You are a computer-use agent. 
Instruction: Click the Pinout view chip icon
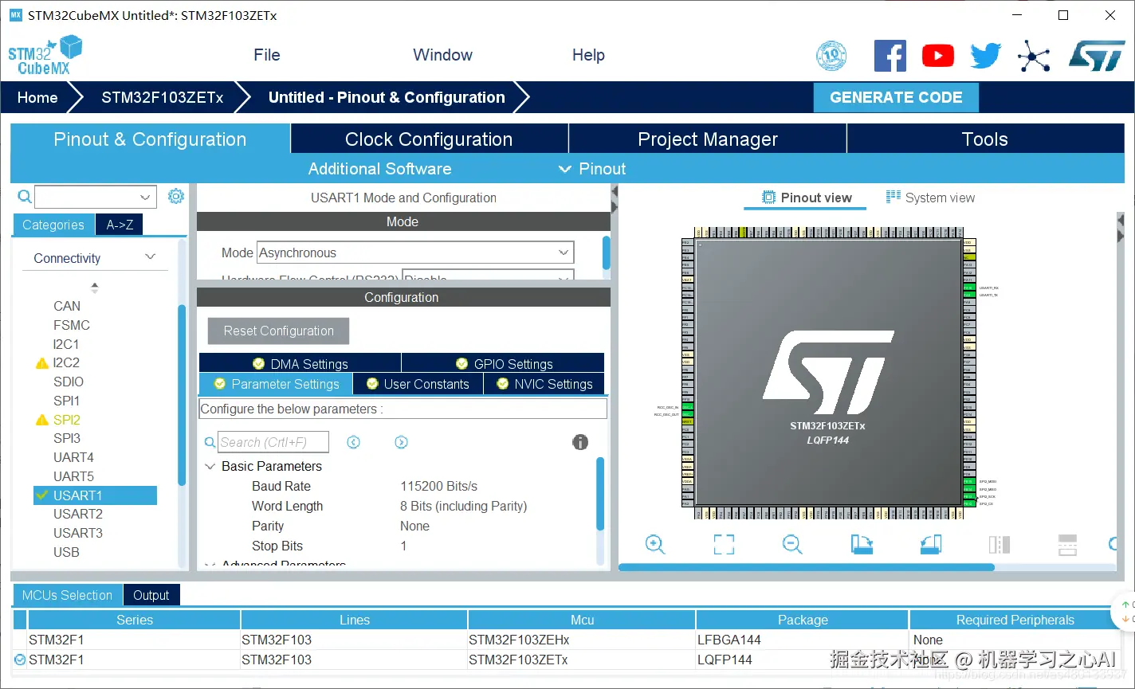click(x=768, y=198)
